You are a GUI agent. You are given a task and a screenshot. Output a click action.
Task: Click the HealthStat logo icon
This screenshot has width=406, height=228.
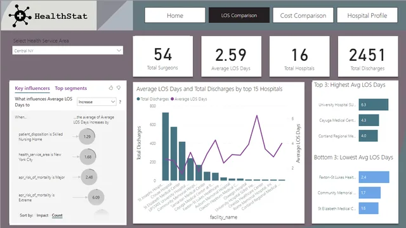click(x=20, y=16)
